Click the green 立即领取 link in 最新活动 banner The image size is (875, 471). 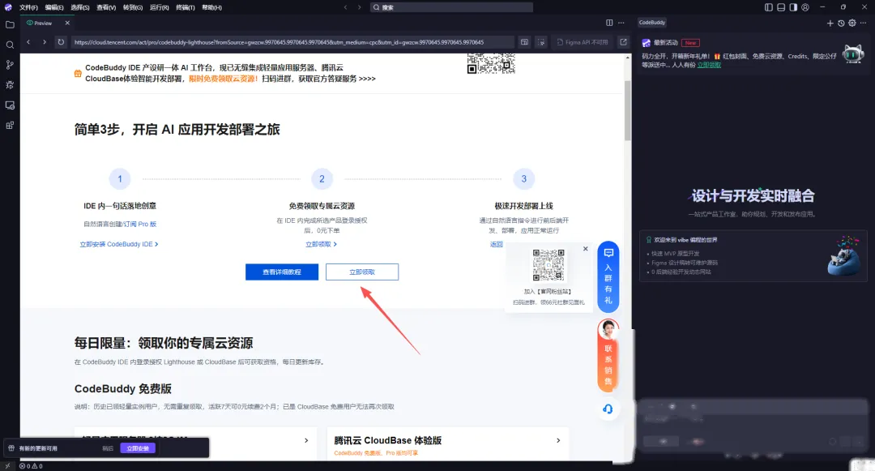coord(709,65)
